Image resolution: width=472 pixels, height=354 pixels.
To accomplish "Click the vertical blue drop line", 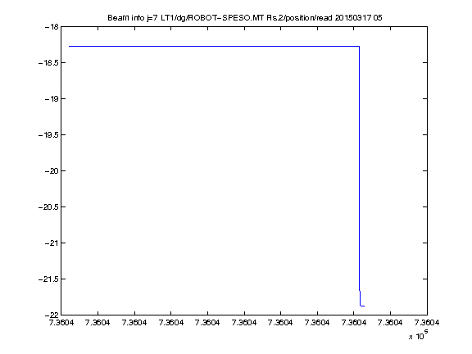I will [360, 169].
